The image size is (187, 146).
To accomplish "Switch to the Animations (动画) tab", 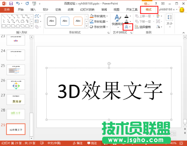I will pos(70,10).
